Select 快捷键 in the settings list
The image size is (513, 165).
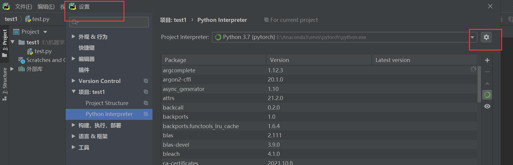pyautogui.click(x=87, y=48)
